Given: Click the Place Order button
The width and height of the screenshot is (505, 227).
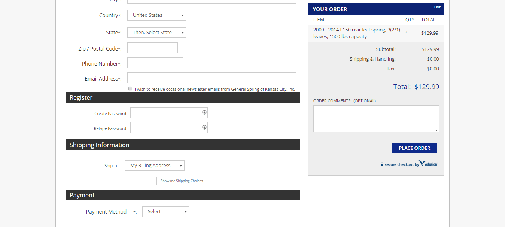Looking at the screenshot, I should pos(414,148).
